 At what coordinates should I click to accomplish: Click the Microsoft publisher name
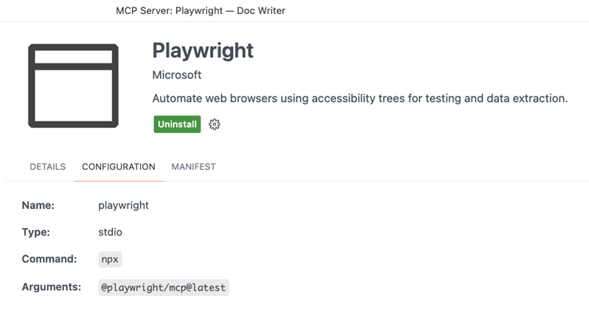(176, 75)
